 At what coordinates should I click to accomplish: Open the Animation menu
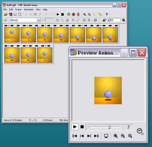pyautogui.click(x=29, y=9)
